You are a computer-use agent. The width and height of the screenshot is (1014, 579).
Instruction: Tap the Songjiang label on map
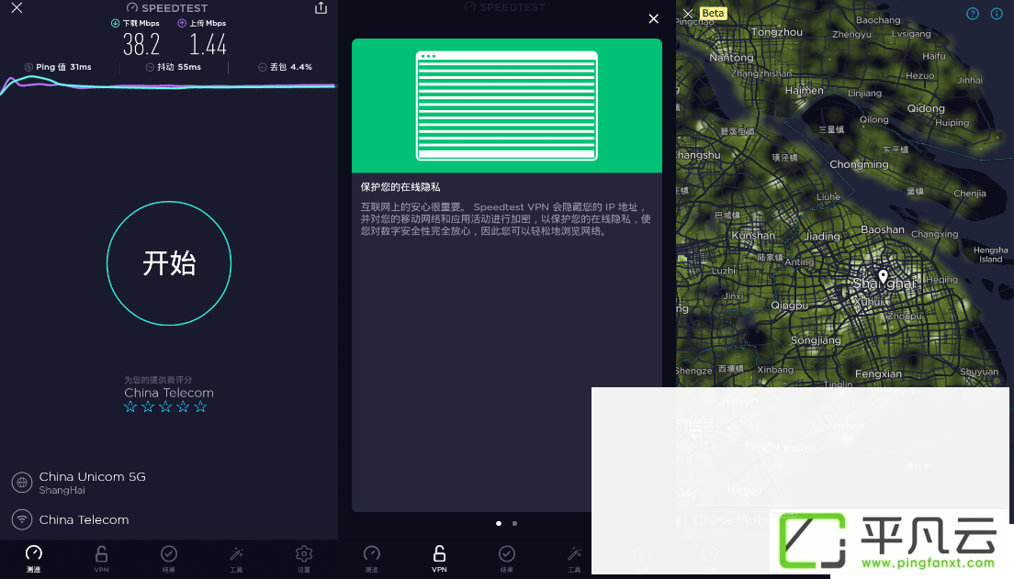pyautogui.click(x=816, y=340)
